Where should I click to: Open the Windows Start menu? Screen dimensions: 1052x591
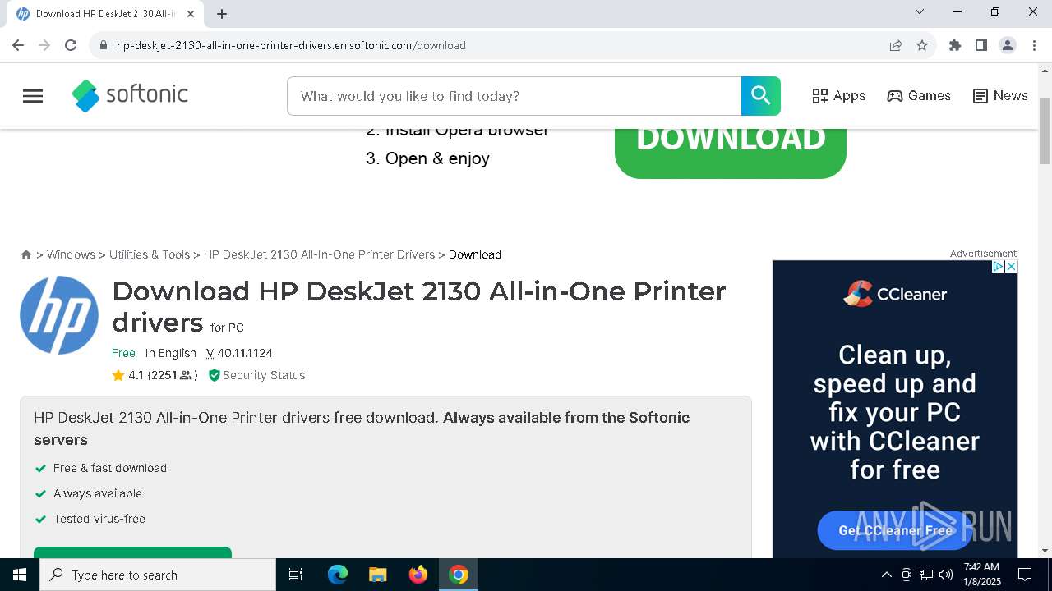tap(20, 575)
